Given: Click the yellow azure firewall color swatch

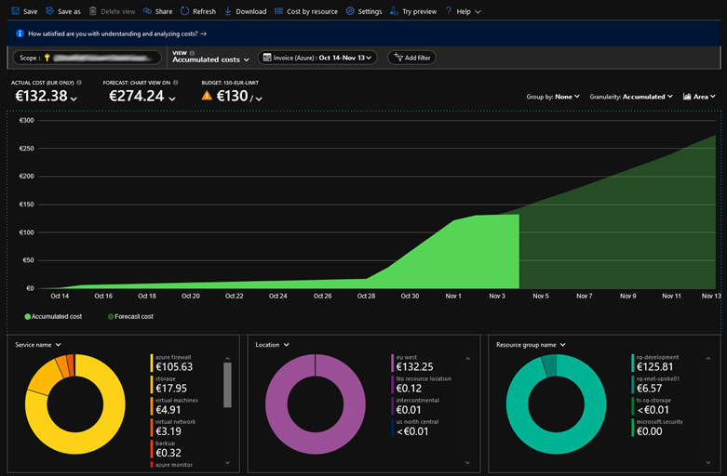Looking at the screenshot, I should (152, 363).
